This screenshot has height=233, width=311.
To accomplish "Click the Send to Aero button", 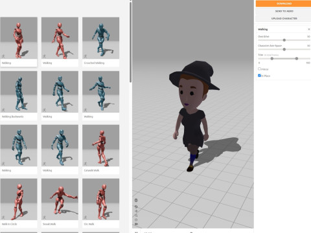I will pos(284,11).
